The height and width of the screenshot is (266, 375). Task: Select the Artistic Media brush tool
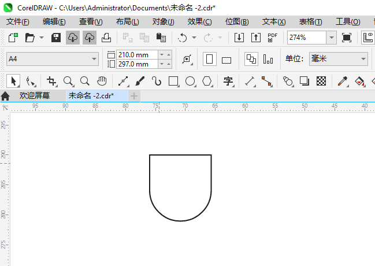140,81
